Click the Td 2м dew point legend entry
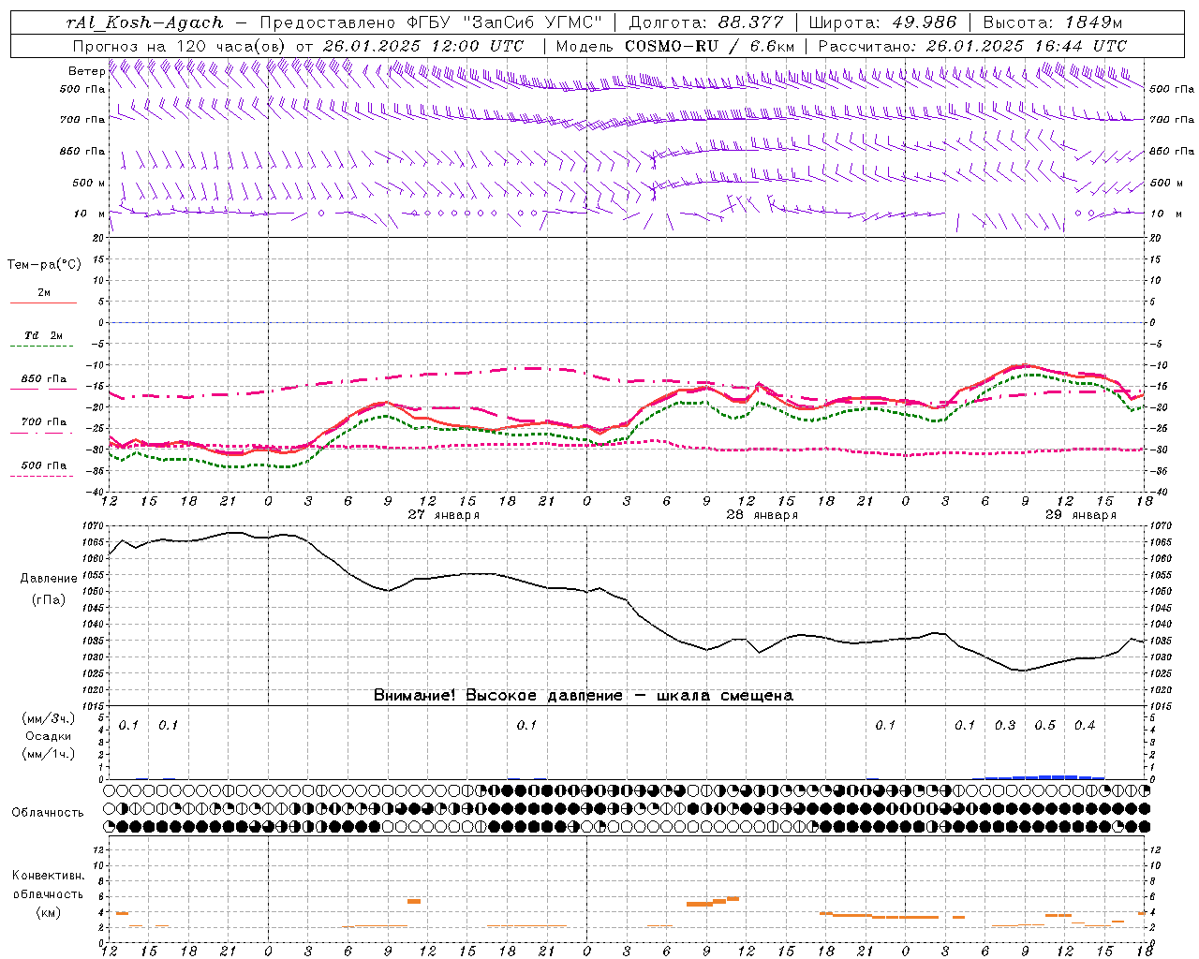Screen dimensions: 1199x959 [44, 335]
